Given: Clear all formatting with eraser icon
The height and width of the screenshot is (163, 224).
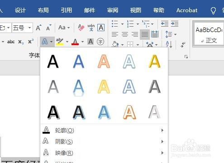Looking at the screenshot, I should click(81, 28).
